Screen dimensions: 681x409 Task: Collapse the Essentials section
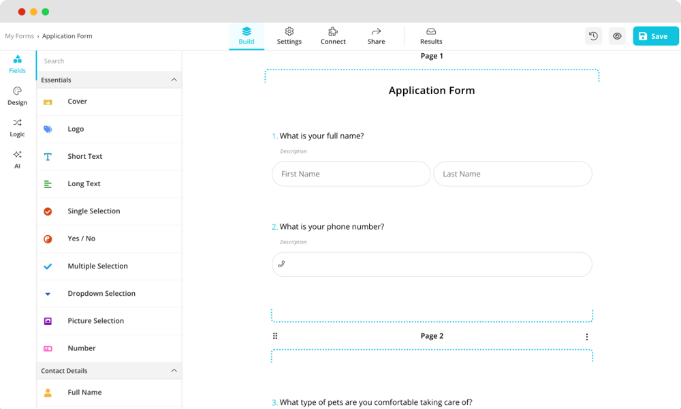174,80
